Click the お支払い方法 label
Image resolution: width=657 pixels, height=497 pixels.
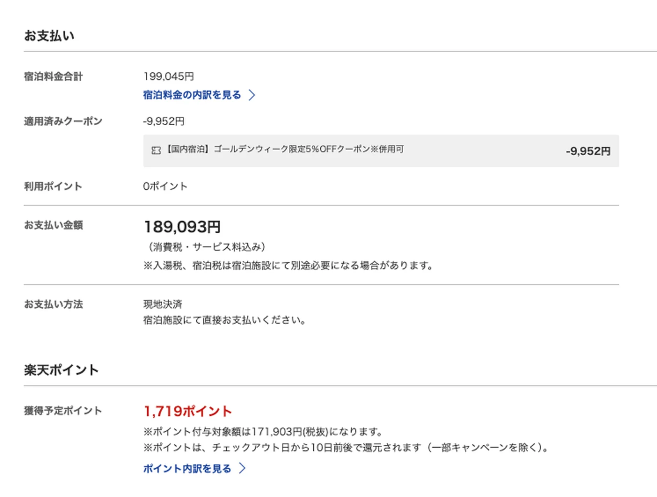coord(53,304)
